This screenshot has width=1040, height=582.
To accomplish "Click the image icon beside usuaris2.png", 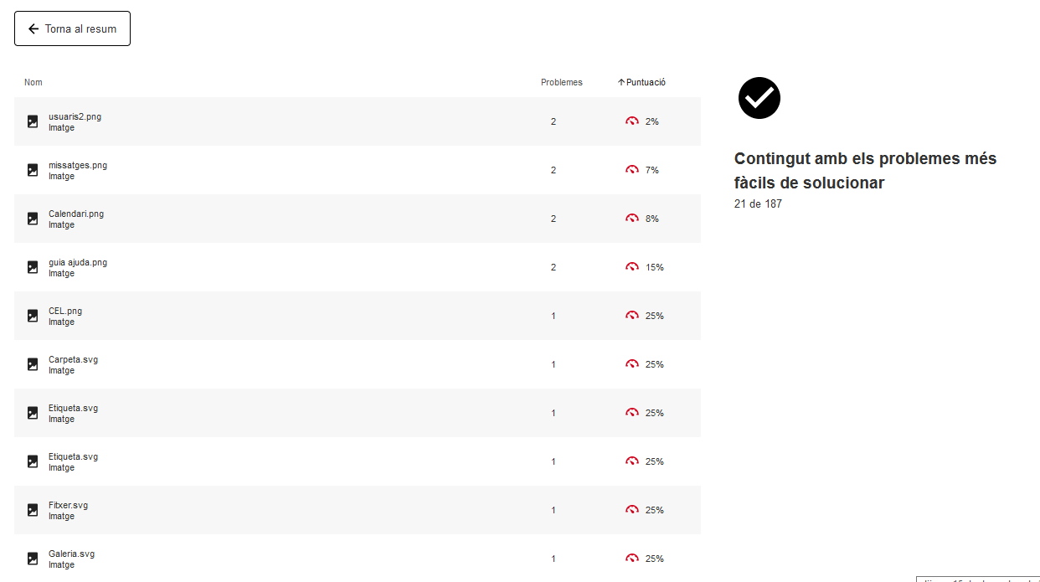I will (33, 121).
